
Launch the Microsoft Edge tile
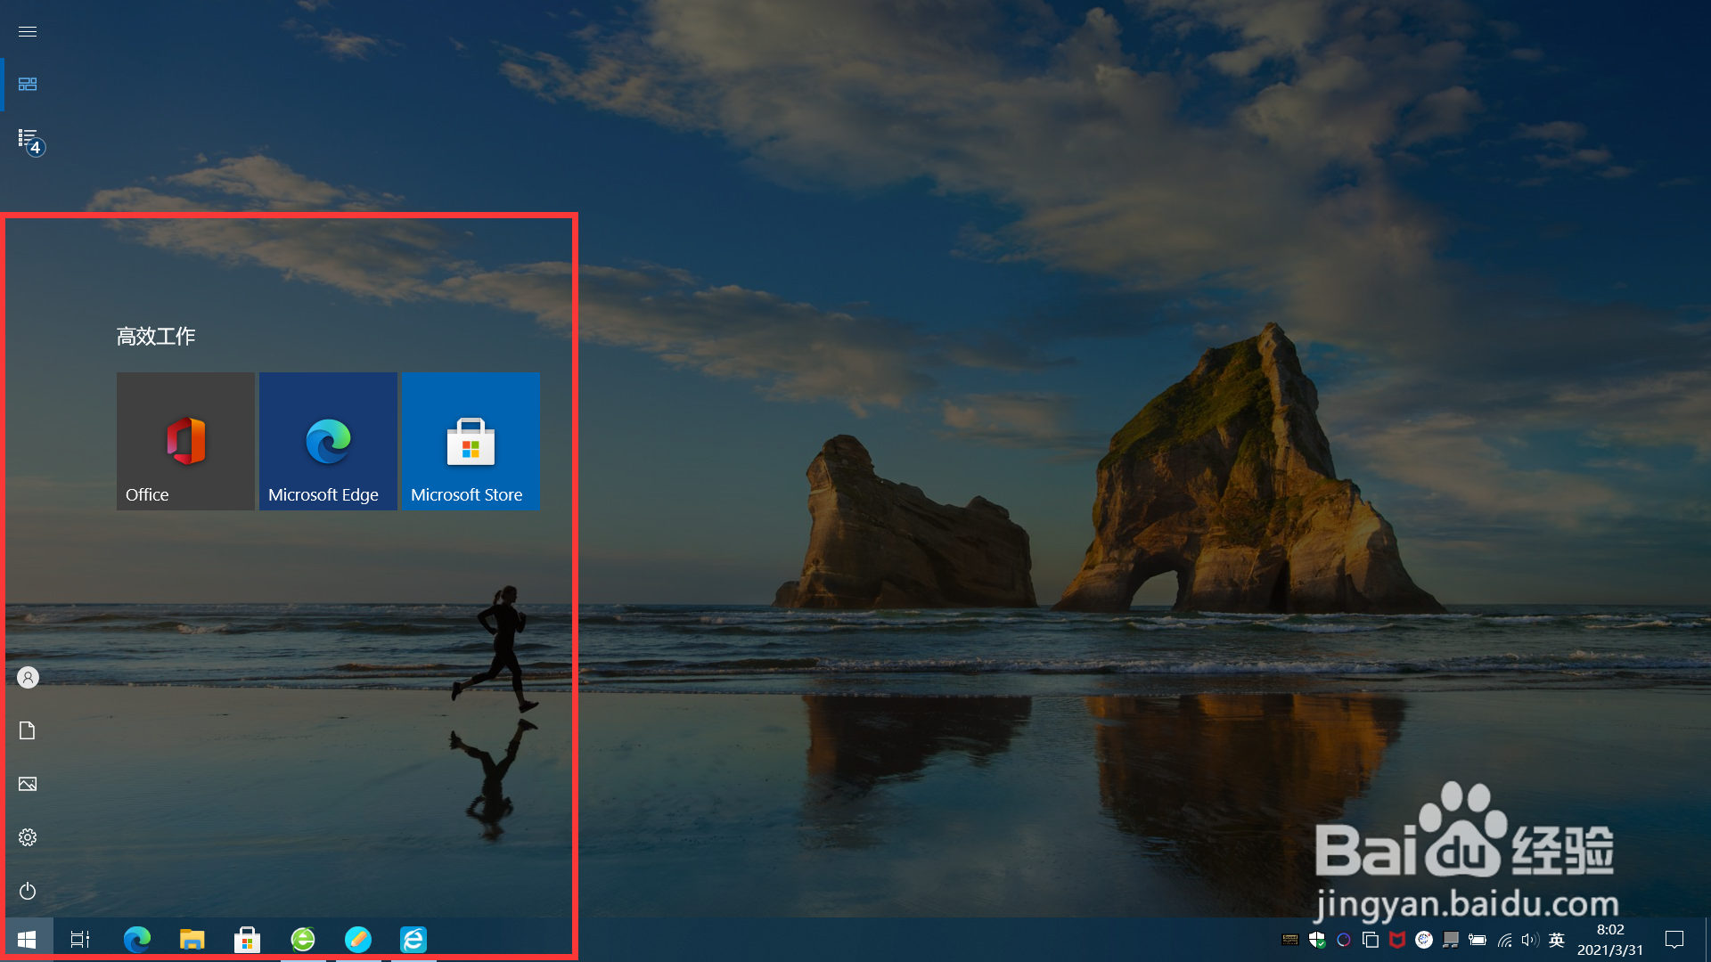click(328, 441)
